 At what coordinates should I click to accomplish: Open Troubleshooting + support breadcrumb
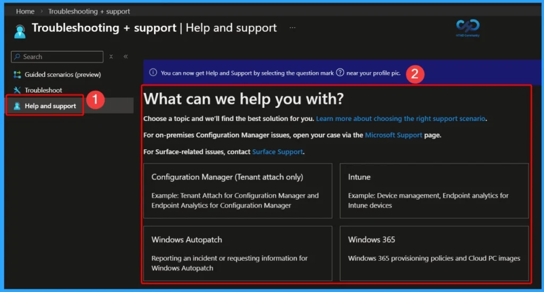click(89, 12)
